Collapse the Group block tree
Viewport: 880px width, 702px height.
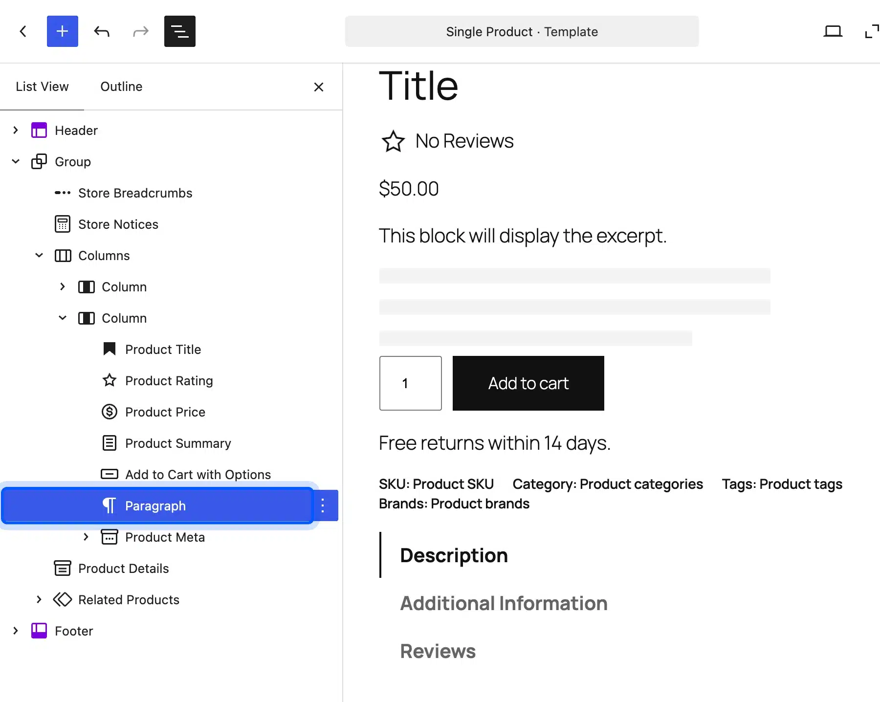(x=16, y=161)
